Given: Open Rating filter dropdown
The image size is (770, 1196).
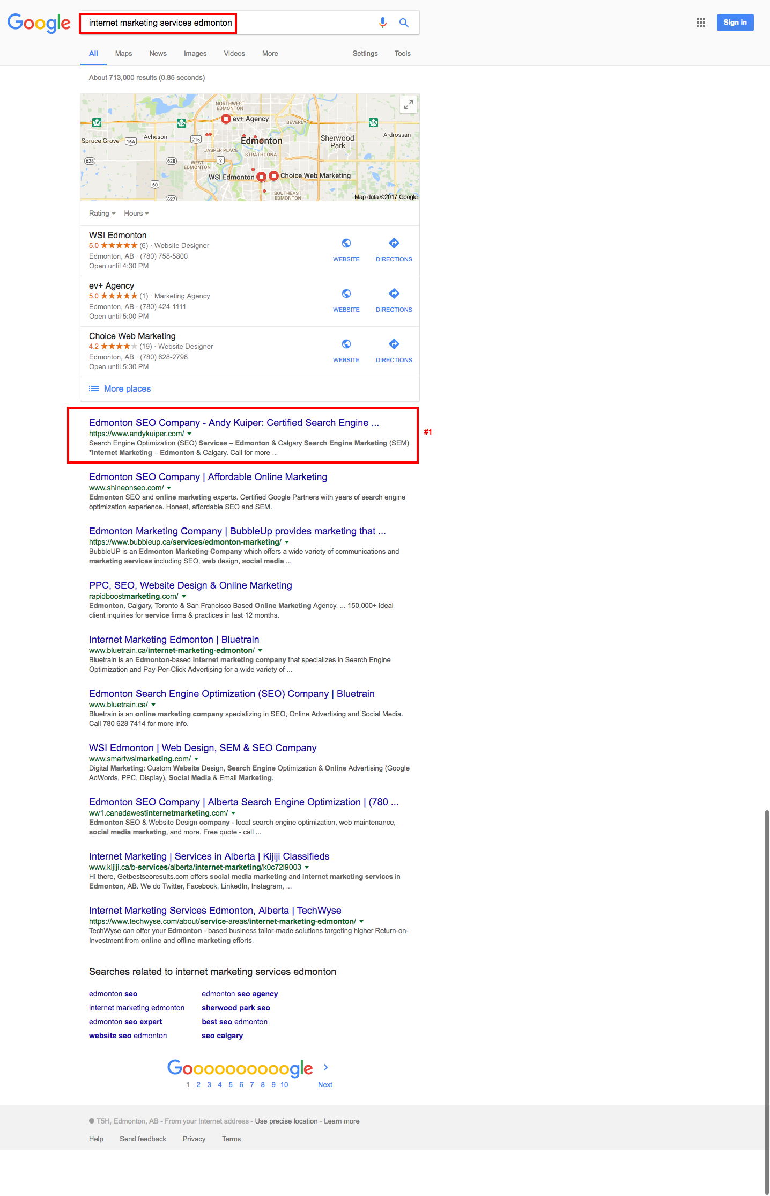Looking at the screenshot, I should (x=102, y=213).
